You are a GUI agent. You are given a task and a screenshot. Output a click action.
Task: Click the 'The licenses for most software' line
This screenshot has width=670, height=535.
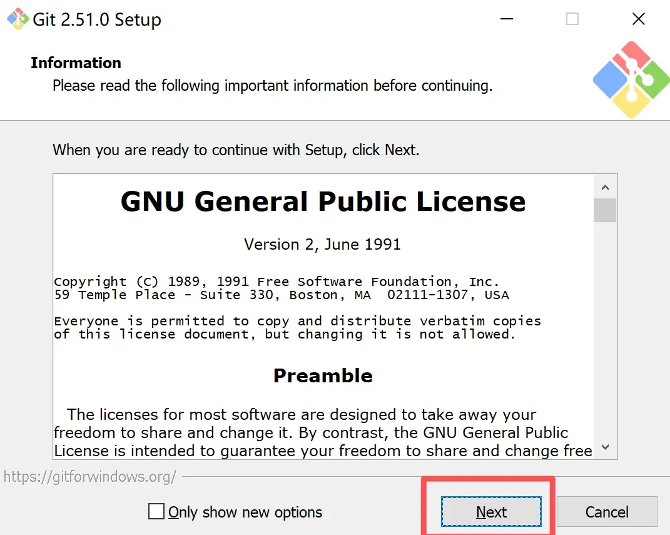(302, 414)
